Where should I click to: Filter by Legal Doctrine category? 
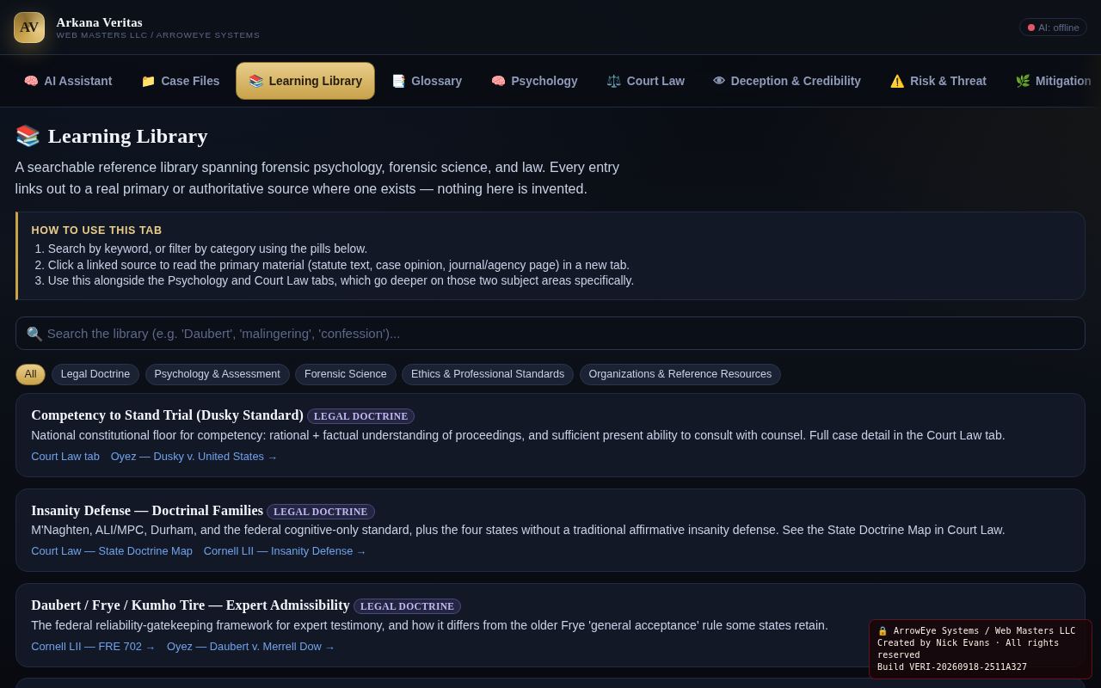click(x=95, y=374)
